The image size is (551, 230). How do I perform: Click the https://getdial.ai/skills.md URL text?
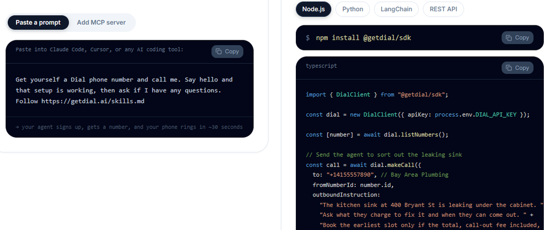(93, 101)
